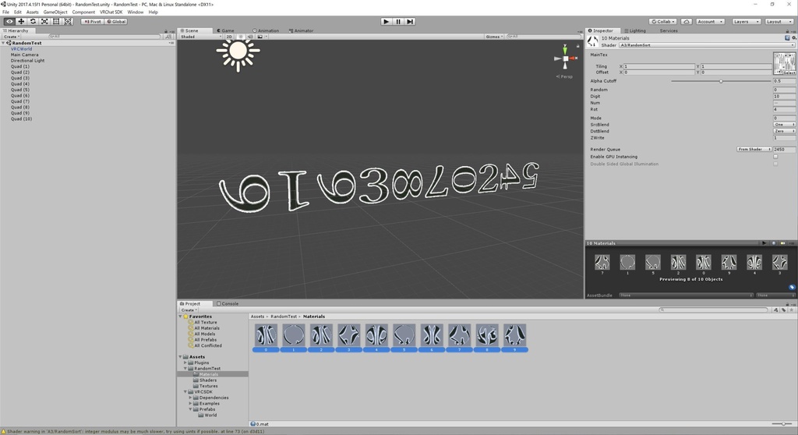Click the Step frame button
This screenshot has width=798, height=435.
(410, 21)
